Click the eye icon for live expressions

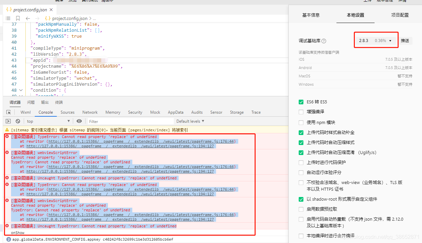click(x=79, y=121)
